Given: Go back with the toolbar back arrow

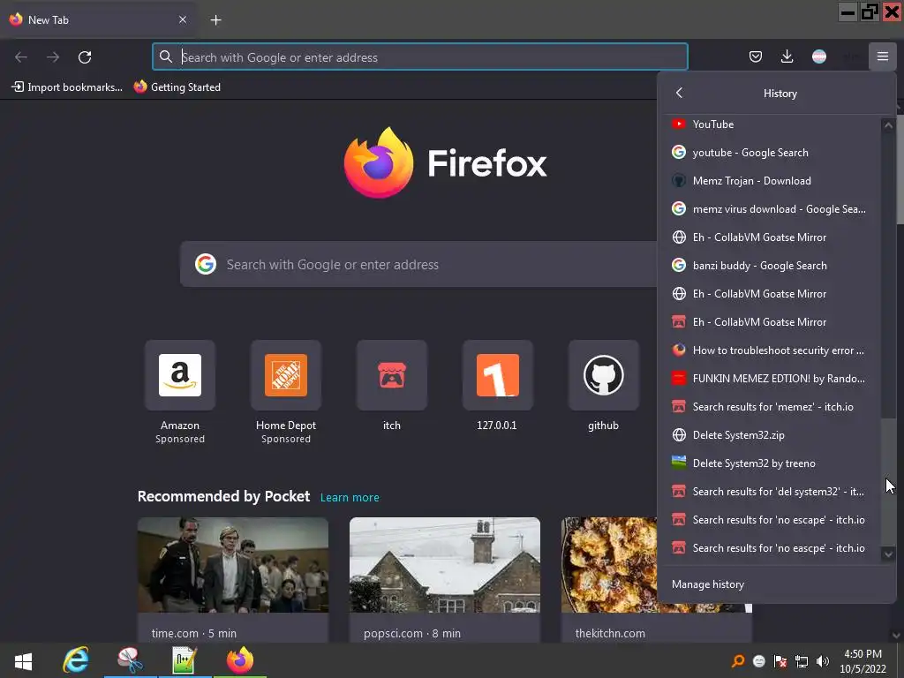Looking at the screenshot, I should tap(21, 57).
